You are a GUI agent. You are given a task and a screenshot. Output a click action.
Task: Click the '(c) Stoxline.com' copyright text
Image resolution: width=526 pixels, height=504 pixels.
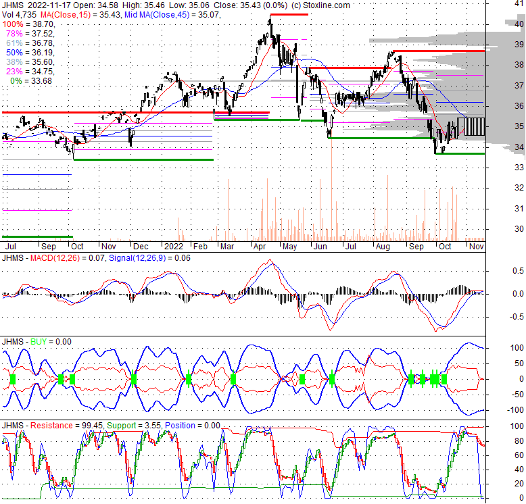(x=320, y=5)
